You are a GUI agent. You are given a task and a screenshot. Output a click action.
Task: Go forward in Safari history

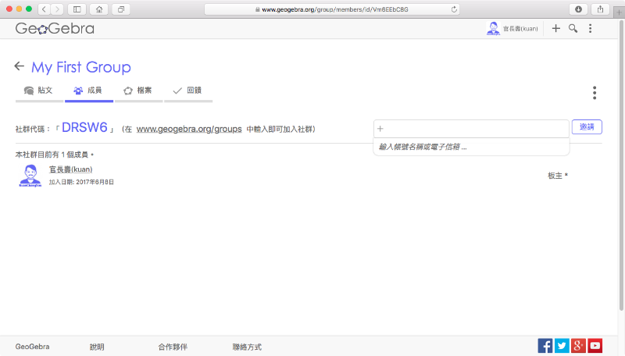tap(57, 9)
